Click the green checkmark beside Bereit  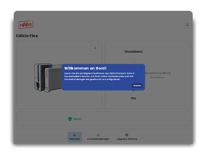70,119
